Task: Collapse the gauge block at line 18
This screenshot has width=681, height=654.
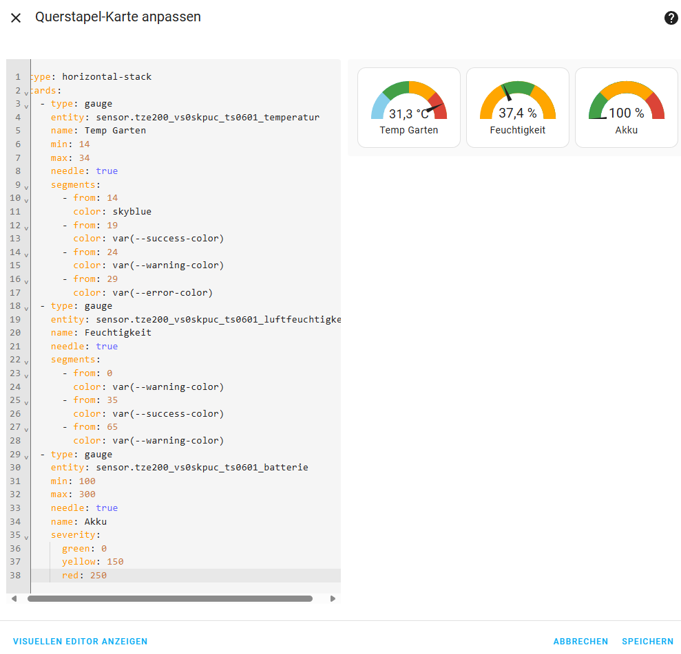Action: pyautogui.click(x=26, y=308)
